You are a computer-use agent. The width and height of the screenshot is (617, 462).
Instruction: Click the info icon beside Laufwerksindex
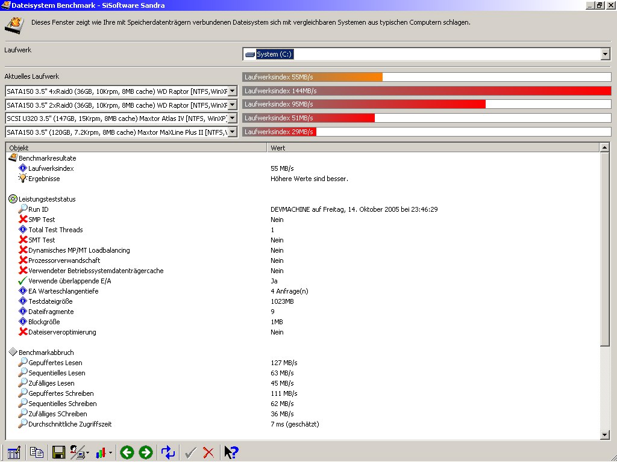[x=23, y=168]
